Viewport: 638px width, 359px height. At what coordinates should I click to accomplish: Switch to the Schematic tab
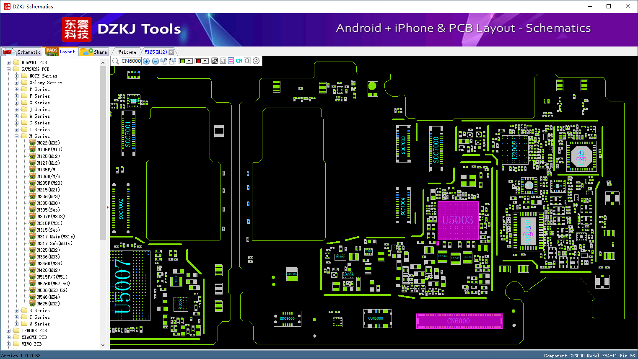(22, 52)
